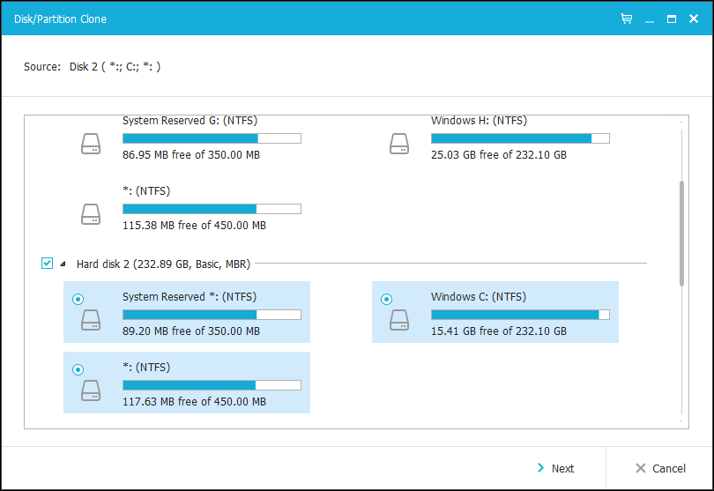Click the shopping cart icon in title bar
This screenshot has width=714, height=491.
point(626,18)
